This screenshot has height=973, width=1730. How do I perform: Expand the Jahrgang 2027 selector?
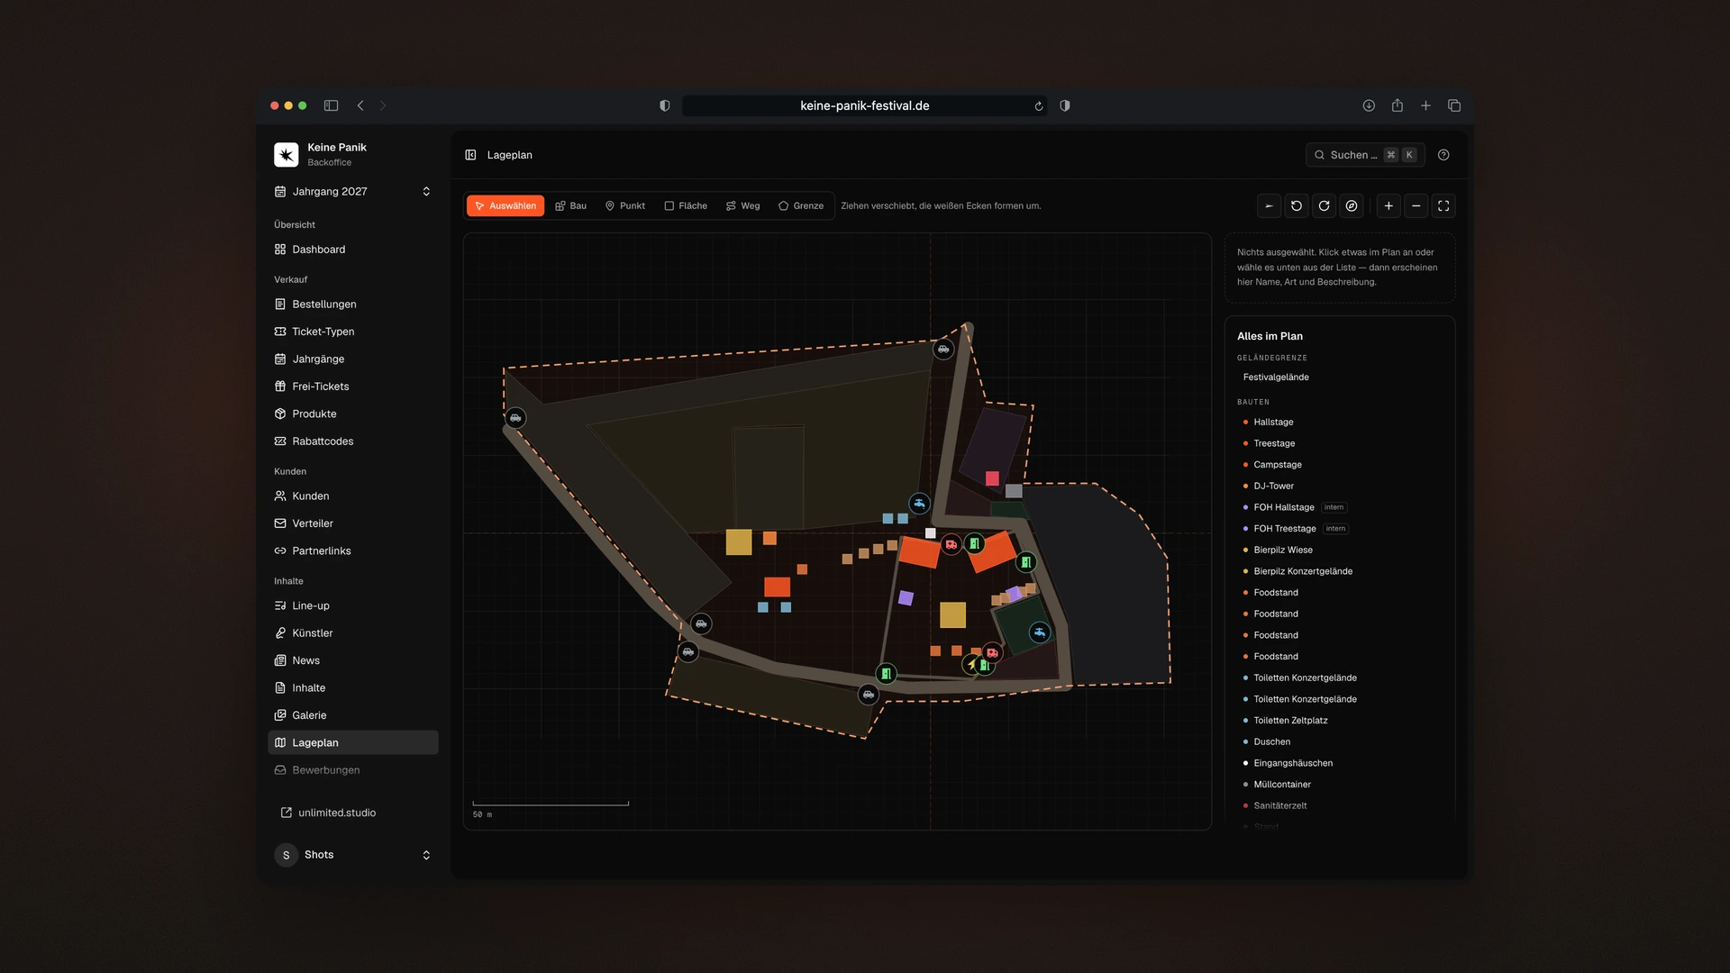(x=353, y=191)
